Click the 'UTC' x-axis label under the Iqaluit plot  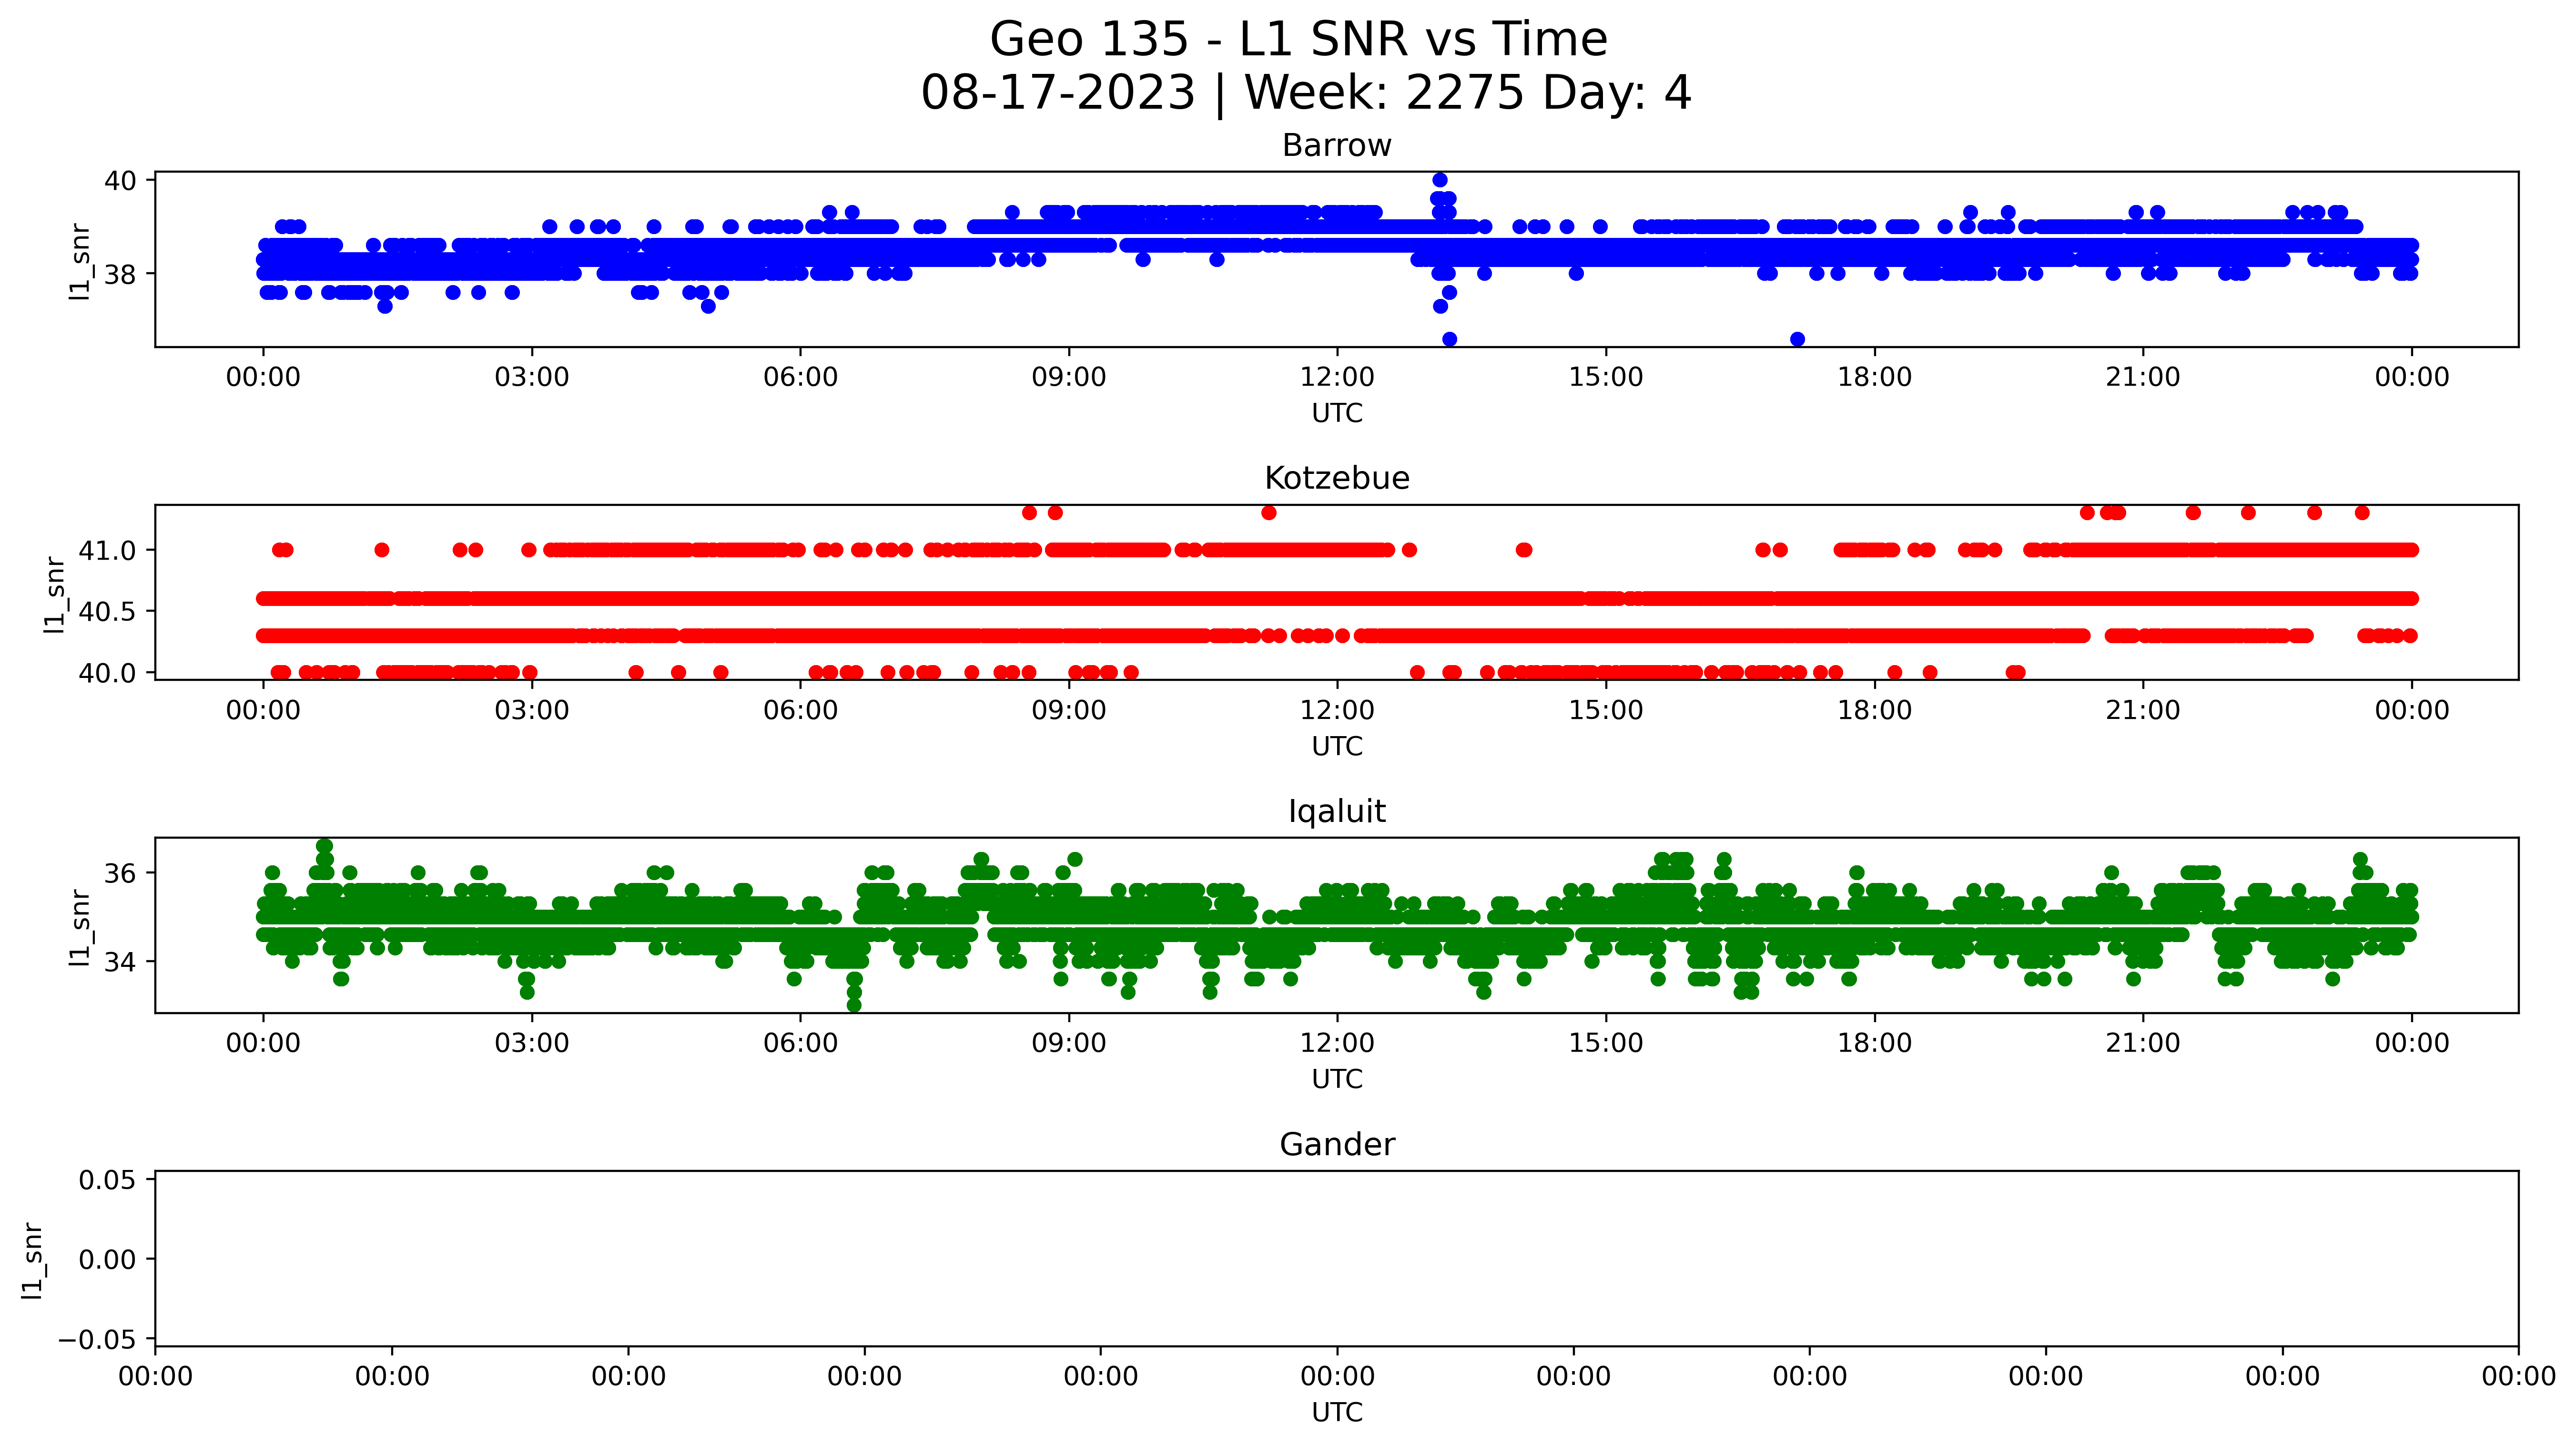(1337, 1080)
